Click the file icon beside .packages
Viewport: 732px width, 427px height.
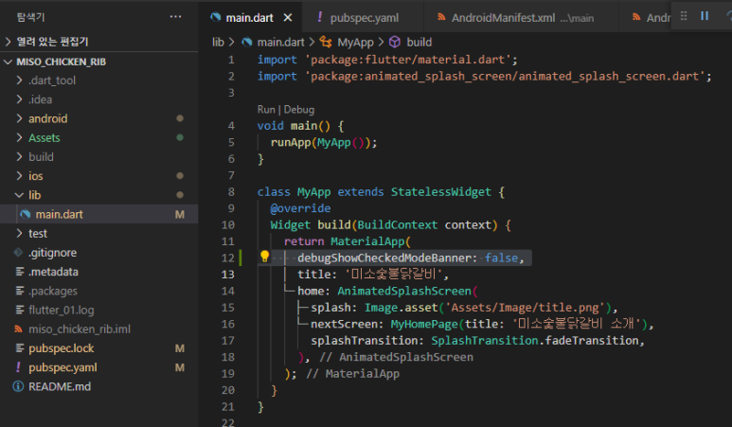(20, 291)
